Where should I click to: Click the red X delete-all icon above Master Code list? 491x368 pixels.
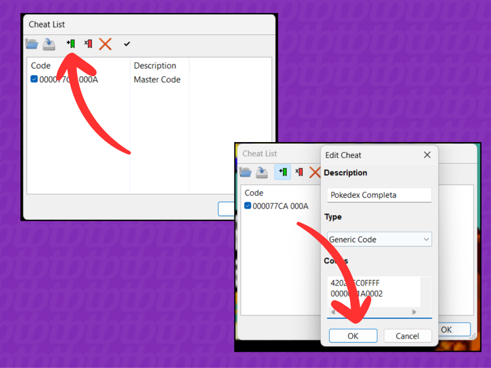coord(105,44)
